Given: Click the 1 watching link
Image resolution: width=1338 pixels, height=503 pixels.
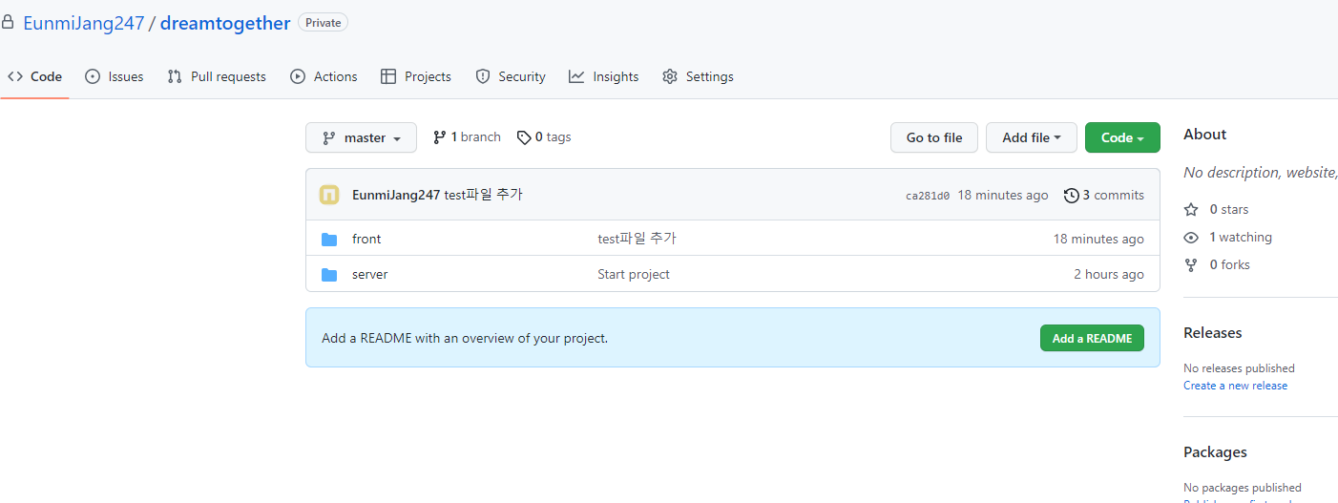Looking at the screenshot, I should coord(1227,237).
